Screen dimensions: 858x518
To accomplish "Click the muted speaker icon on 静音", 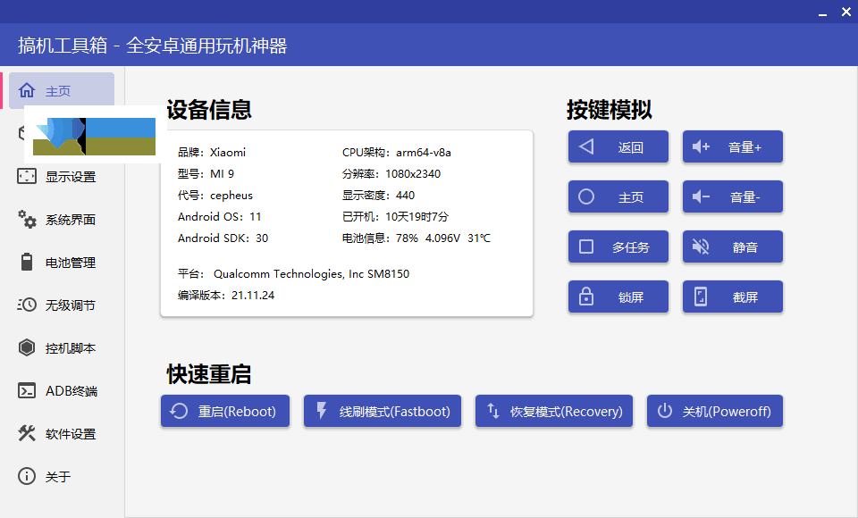I will pos(701,246).
